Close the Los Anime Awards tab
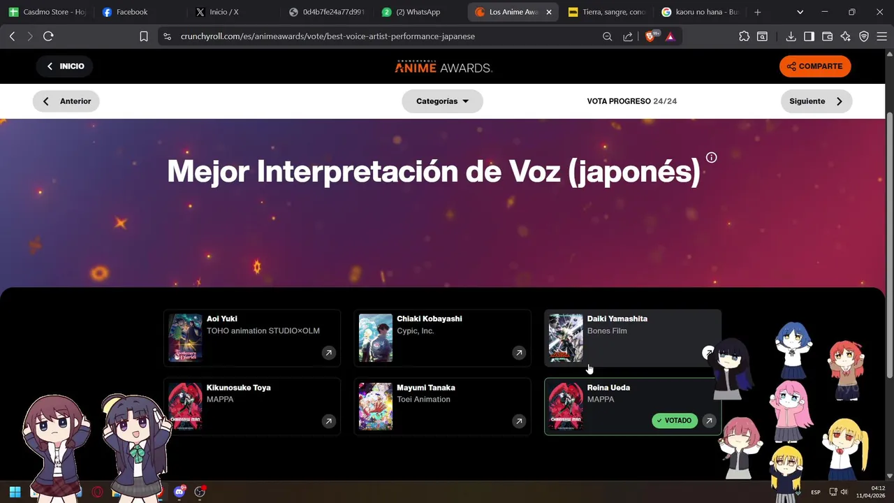 pyautogui.click(x=549, y=12)
